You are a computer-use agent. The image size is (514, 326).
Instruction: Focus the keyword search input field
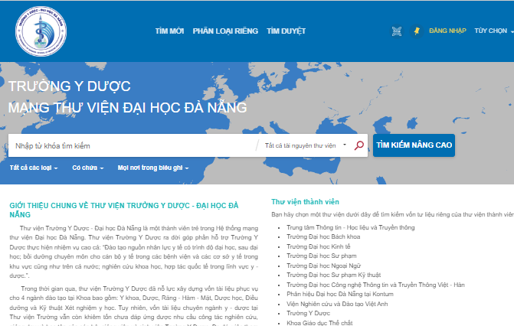[134, 145]
